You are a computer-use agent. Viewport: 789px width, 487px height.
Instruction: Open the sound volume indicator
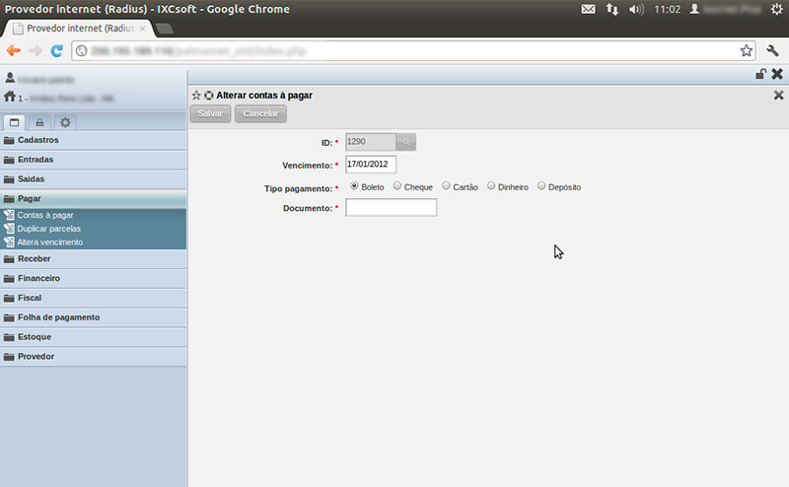[x=636, y=9]
